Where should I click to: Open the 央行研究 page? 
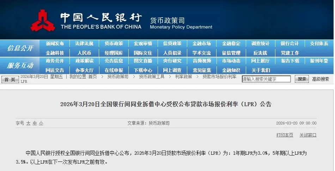172,61
